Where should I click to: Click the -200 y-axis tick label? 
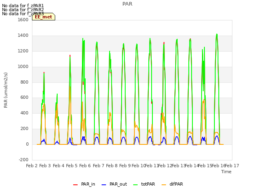pos(24,160)
